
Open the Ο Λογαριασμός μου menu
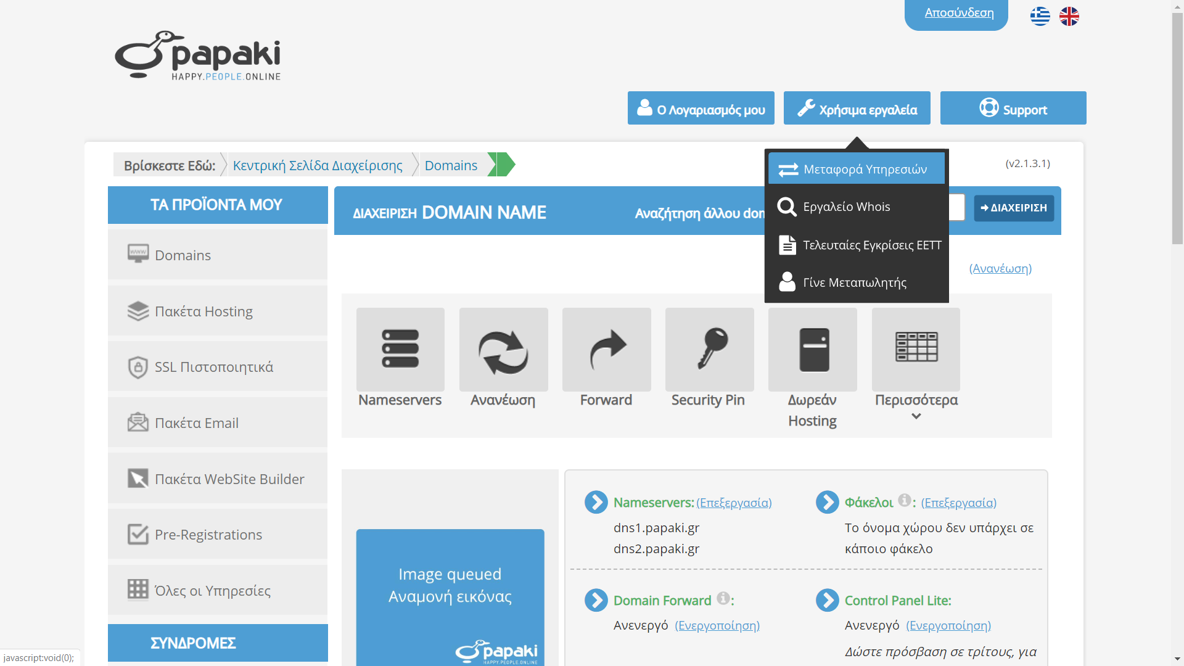701,108
